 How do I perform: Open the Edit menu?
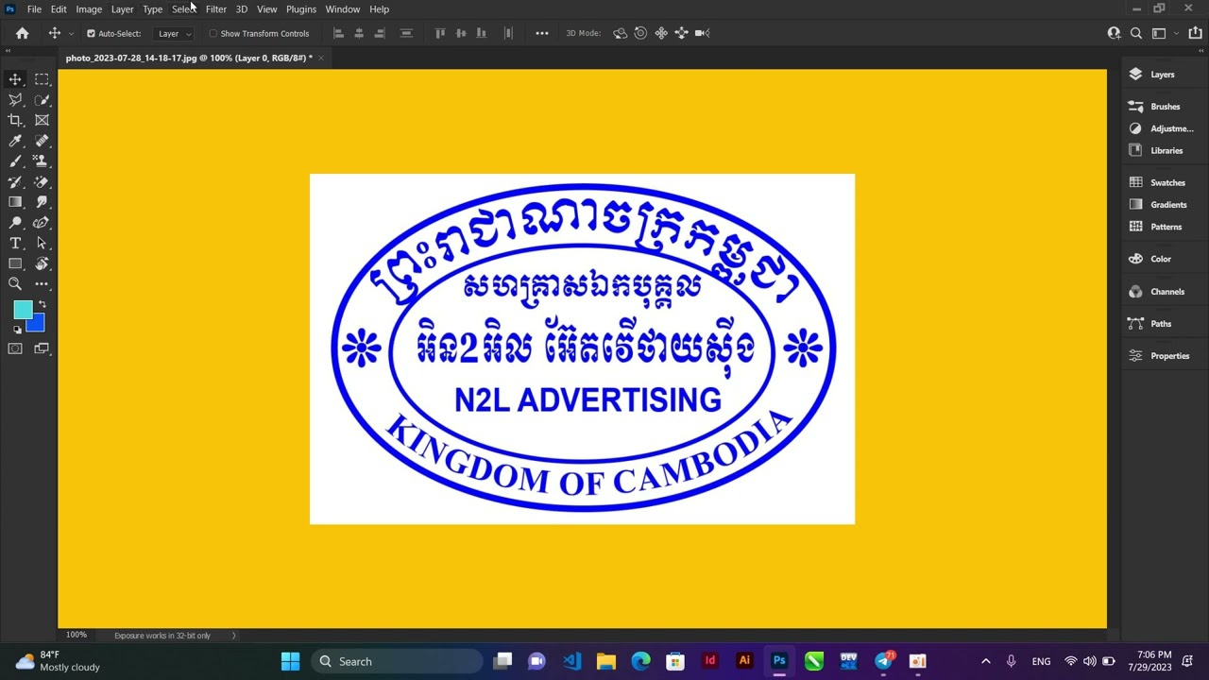tap(59, 8)
